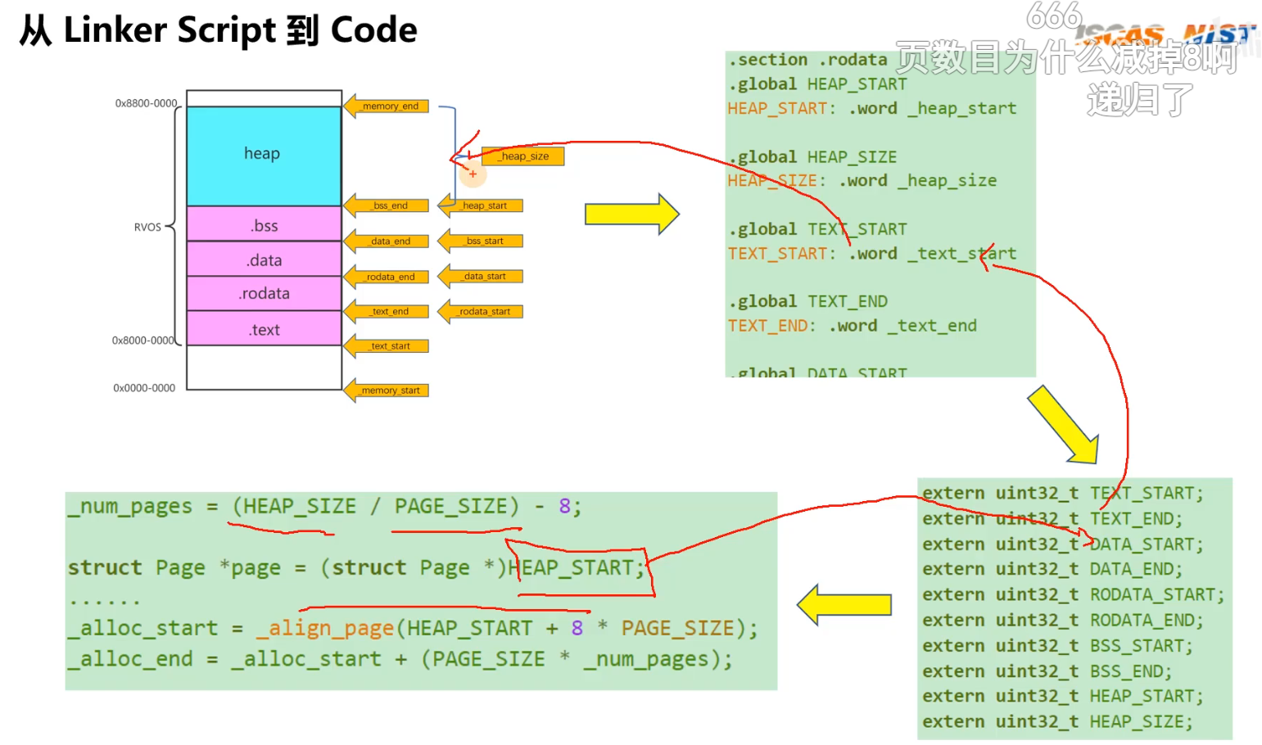Click the _rodata_end arrow label
This screenshot has width=1262, height=745.
(387, 277)
